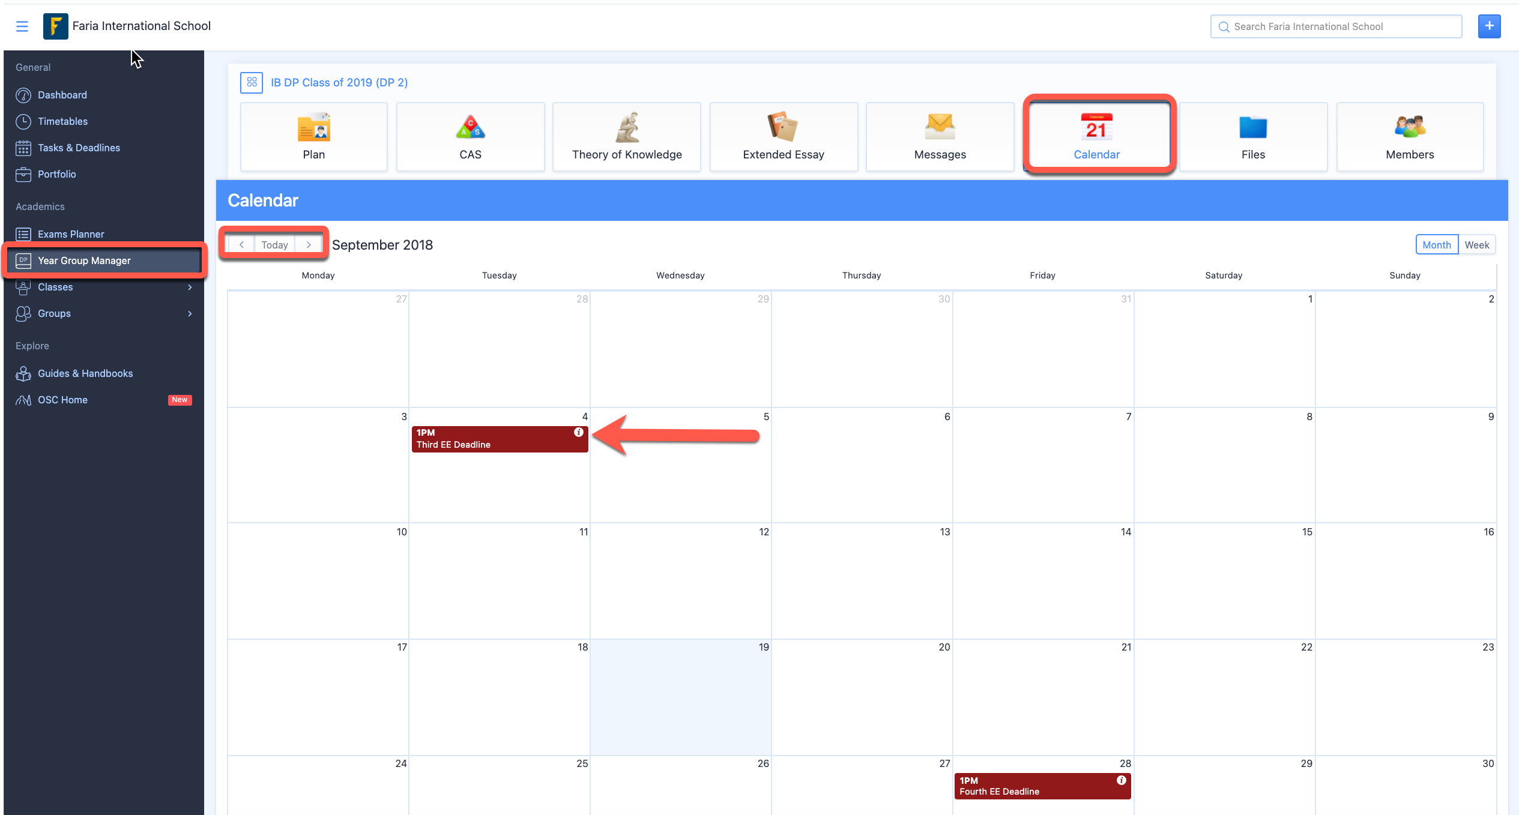Click the Files blue folder icon
This screenshot has width=1519, height=815.
1253,127
